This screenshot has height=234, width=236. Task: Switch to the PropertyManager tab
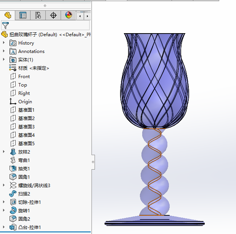click(x=23, y=15)
